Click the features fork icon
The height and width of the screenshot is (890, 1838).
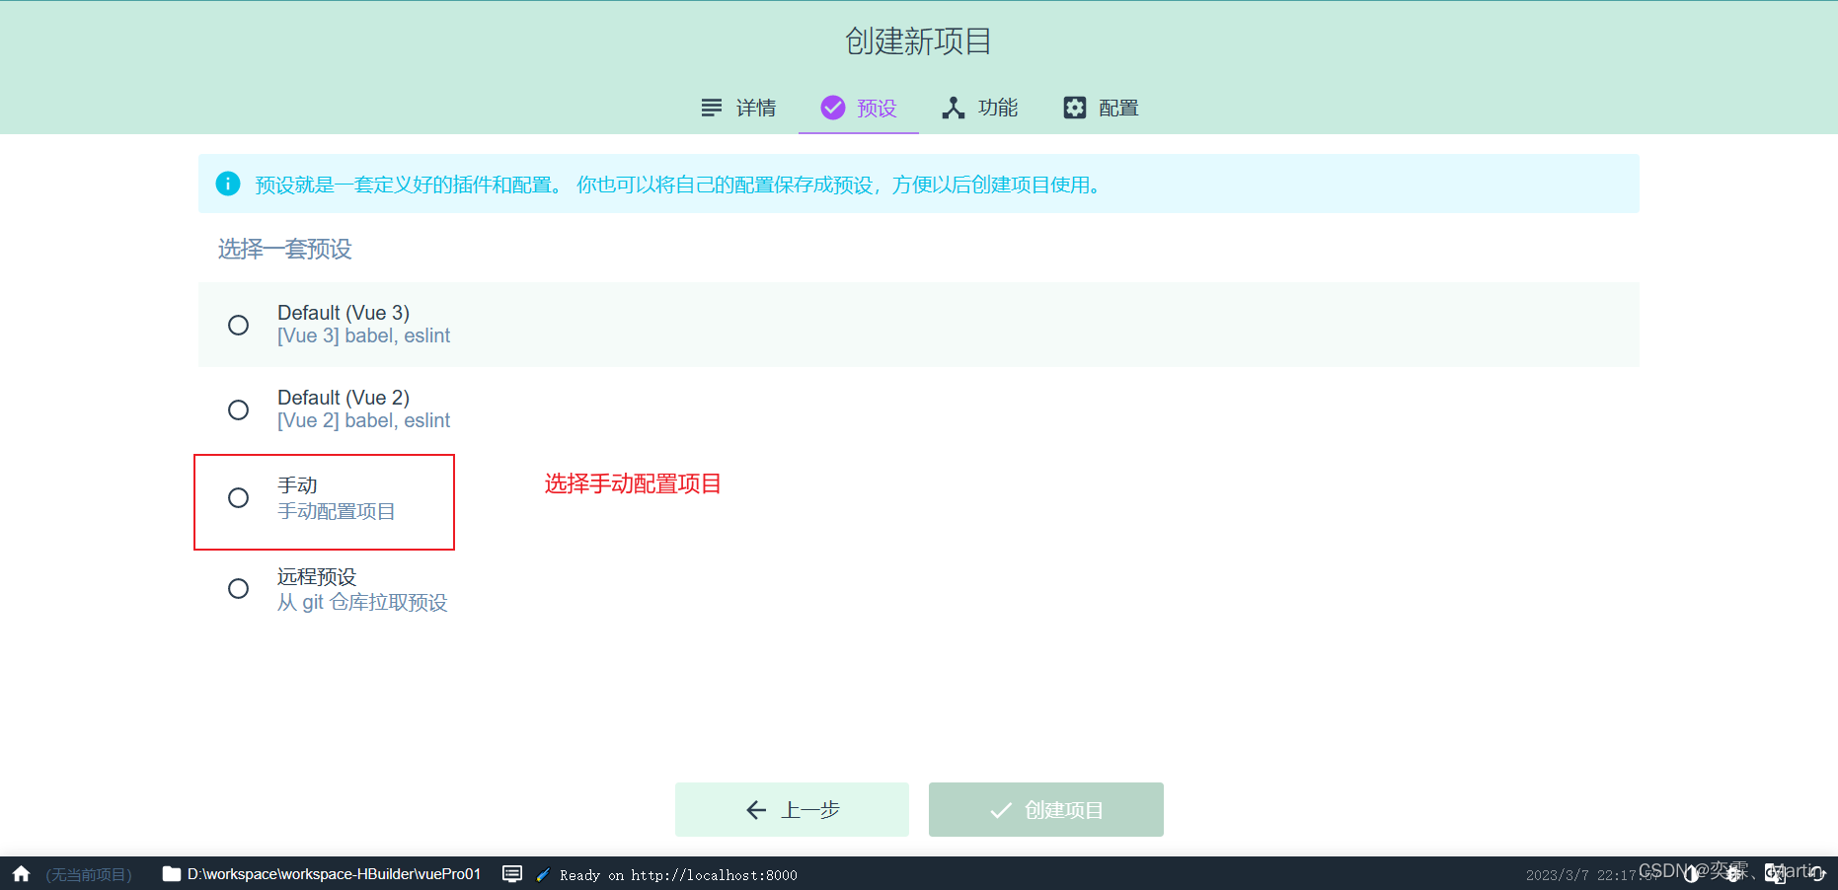coord(954,108)
